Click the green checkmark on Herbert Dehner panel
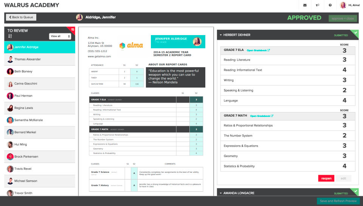The width and height of the screenshot is (363, 206). (356, 34)
